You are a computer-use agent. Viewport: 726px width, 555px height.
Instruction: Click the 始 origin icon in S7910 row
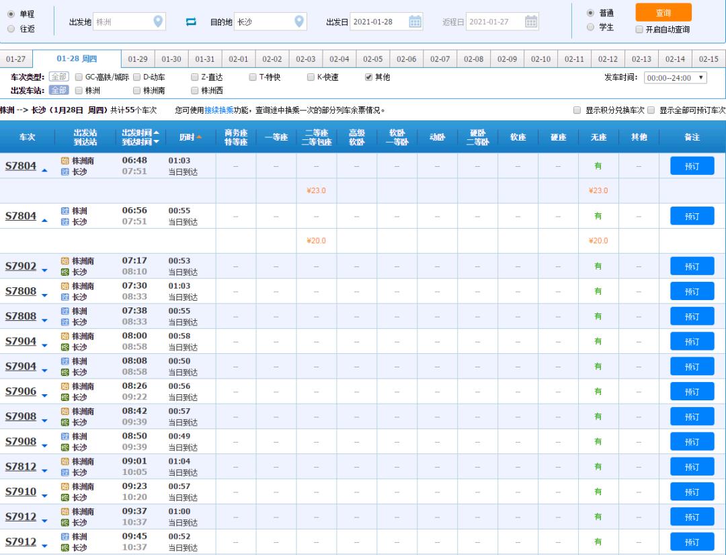click(65, 486)
